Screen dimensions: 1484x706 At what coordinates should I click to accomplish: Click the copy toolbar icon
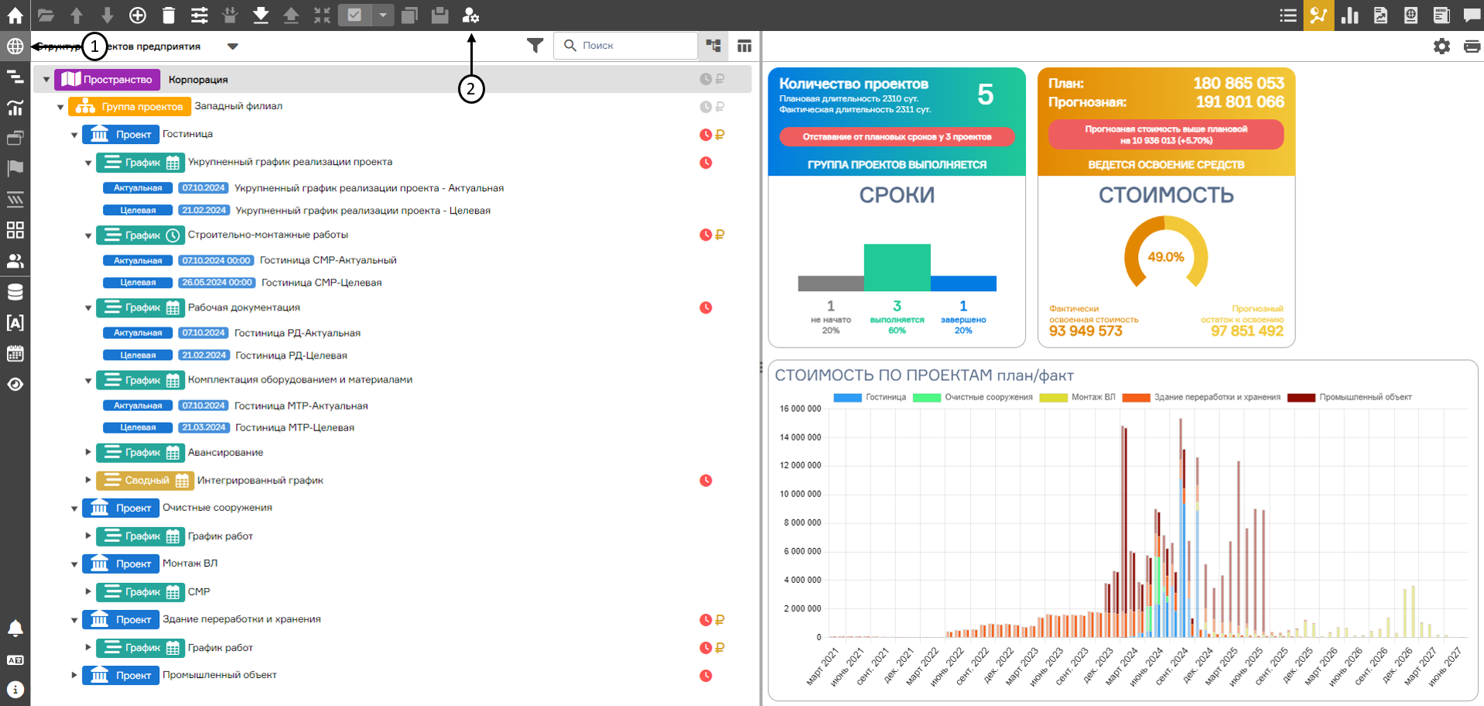click(x=409, y=15)
